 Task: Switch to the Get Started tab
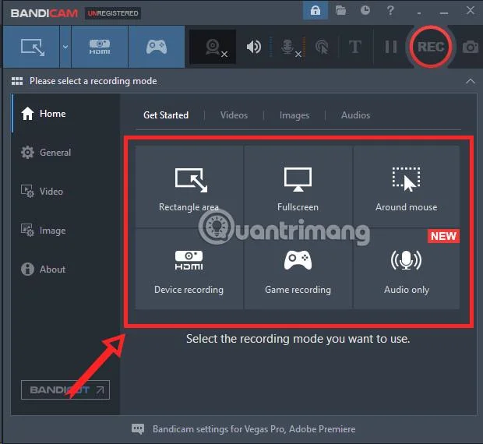point(166,115)
